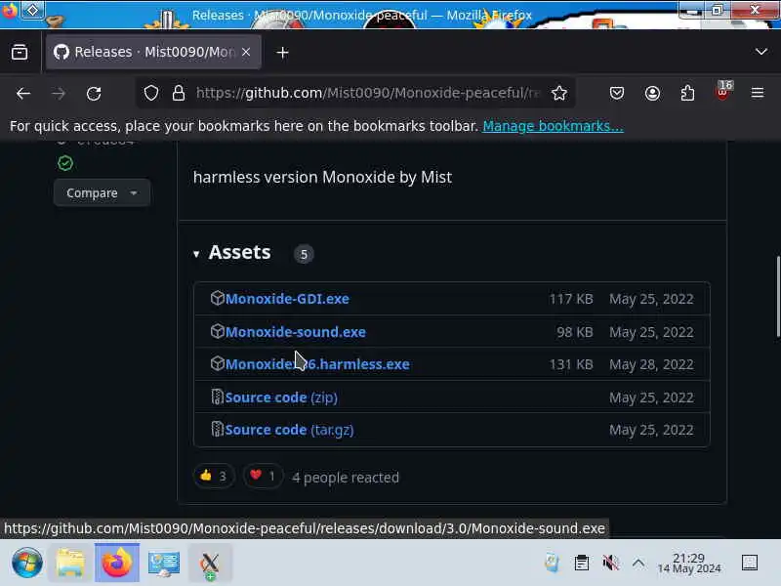Open the system settings taskbar icon

(x=164, y=564)
